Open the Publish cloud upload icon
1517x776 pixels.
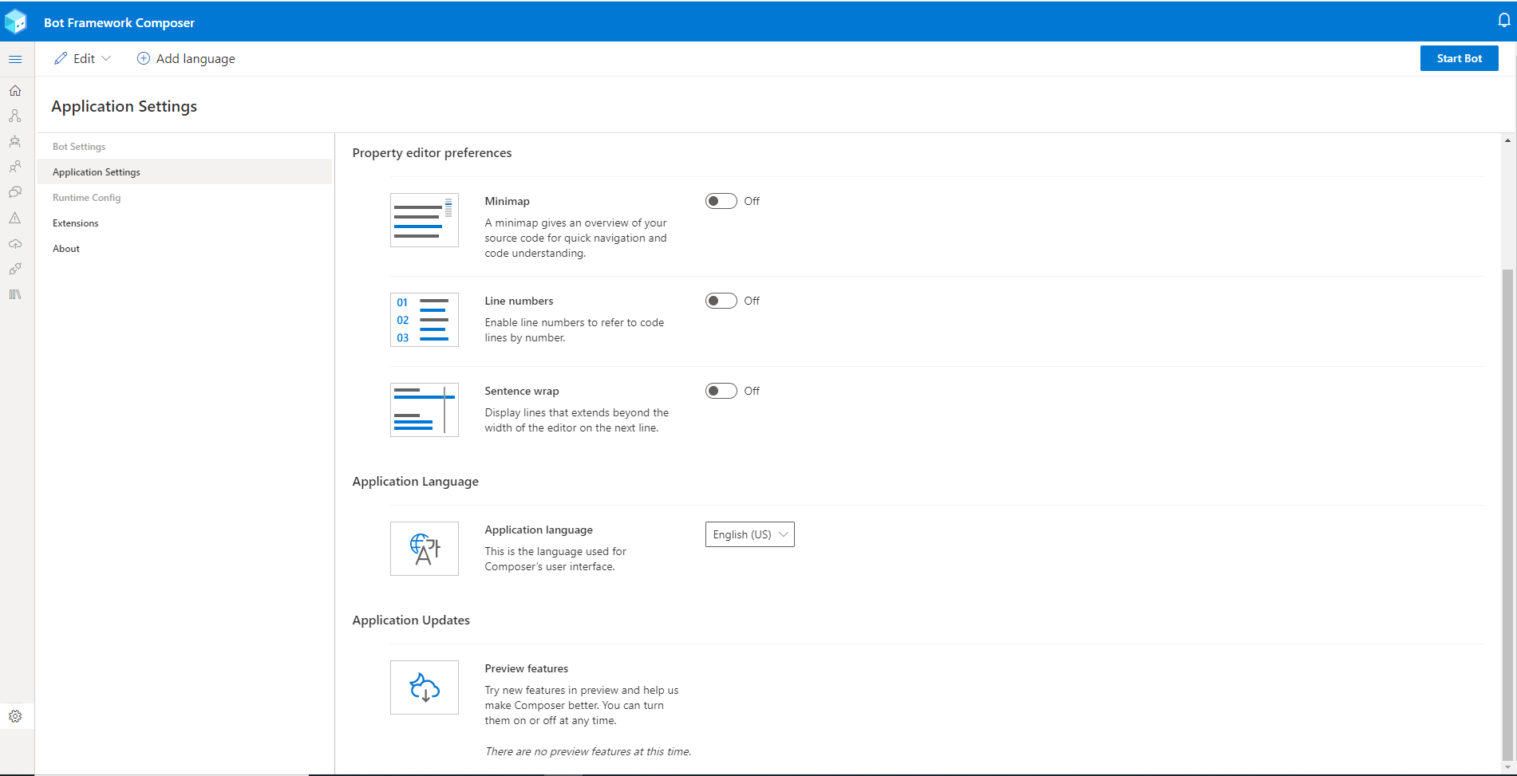click(15, 243)
